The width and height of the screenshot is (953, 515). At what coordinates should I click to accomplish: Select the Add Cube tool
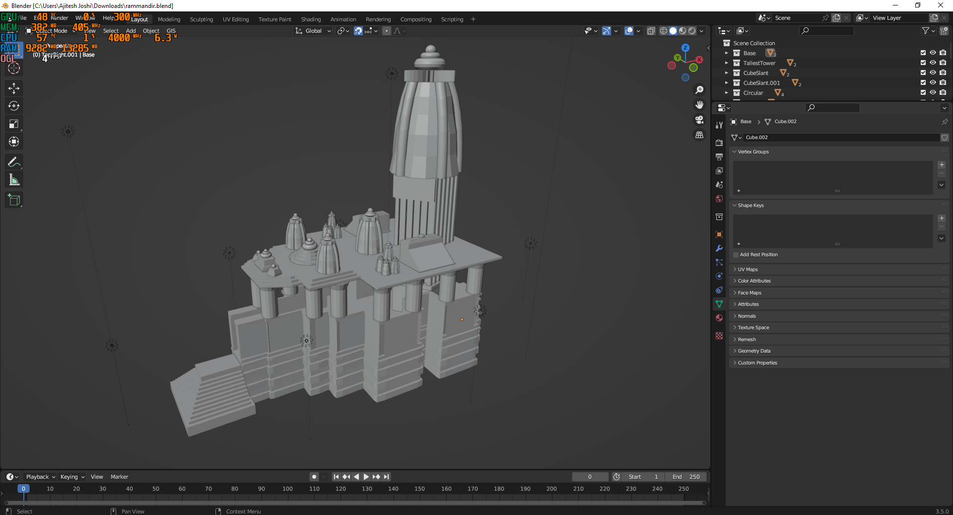pos(14,200)
